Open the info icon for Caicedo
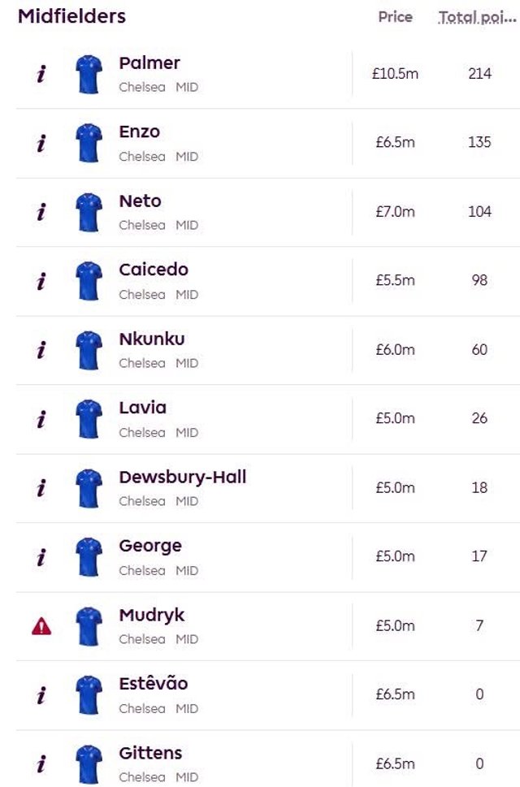The image size is (520, 787). [41, 281]
